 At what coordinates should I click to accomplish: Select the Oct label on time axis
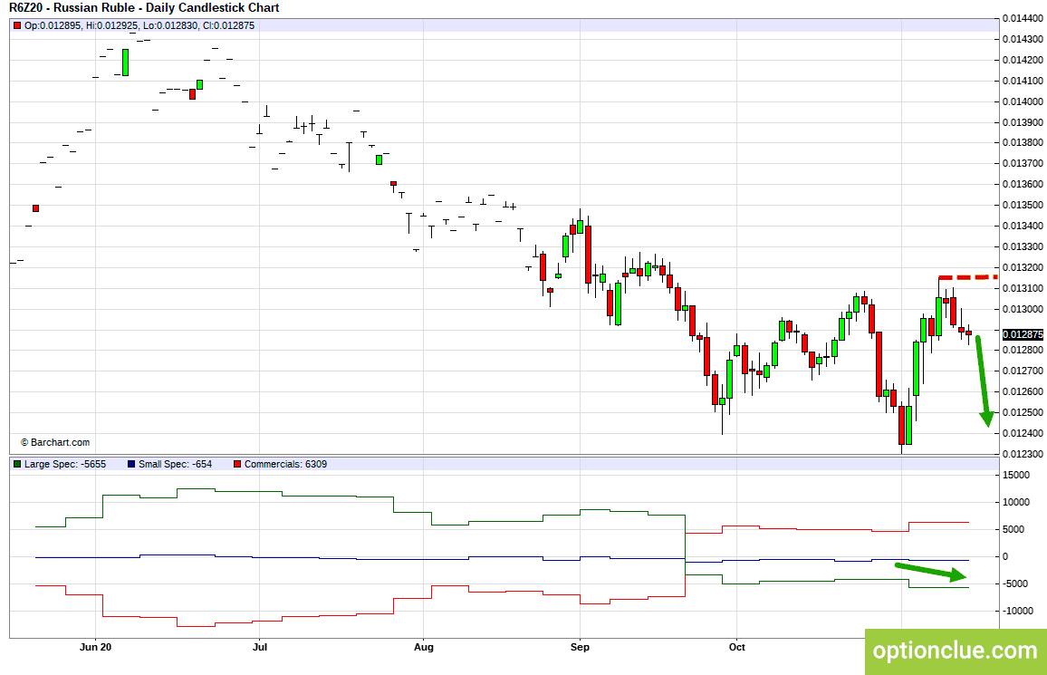click(737, 647)
